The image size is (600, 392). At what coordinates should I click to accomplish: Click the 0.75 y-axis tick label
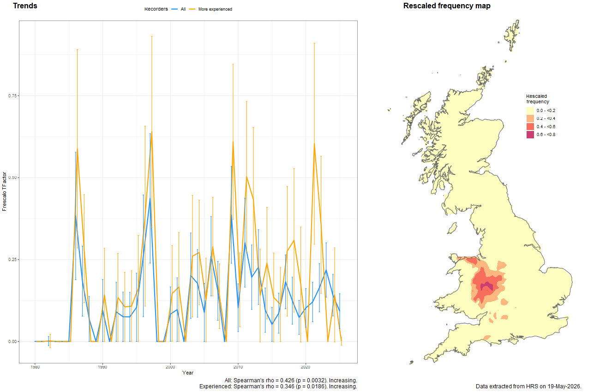(12, 95)
